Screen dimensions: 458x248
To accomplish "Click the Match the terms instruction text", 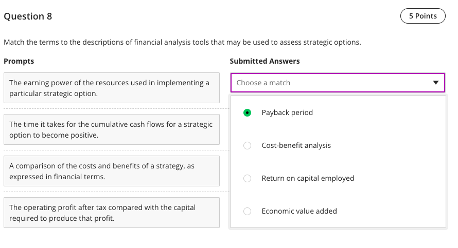I will [182, 42].
